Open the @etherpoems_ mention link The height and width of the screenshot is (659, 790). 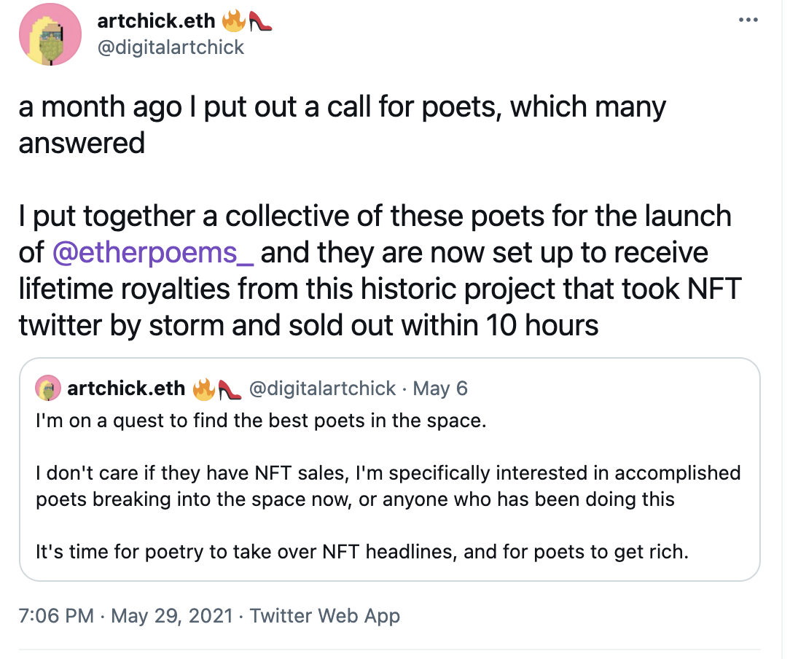pos(154,252)
